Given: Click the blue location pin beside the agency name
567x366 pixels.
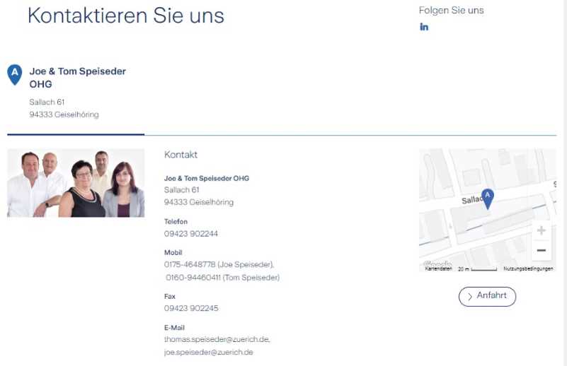Looking at the screenshot, I should point(14,73).
